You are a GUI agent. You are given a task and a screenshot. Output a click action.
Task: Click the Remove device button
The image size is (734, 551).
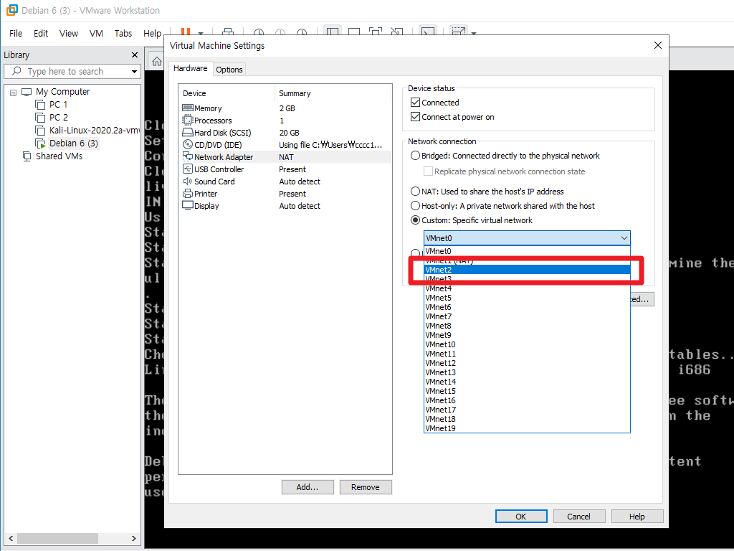point(366,487)
